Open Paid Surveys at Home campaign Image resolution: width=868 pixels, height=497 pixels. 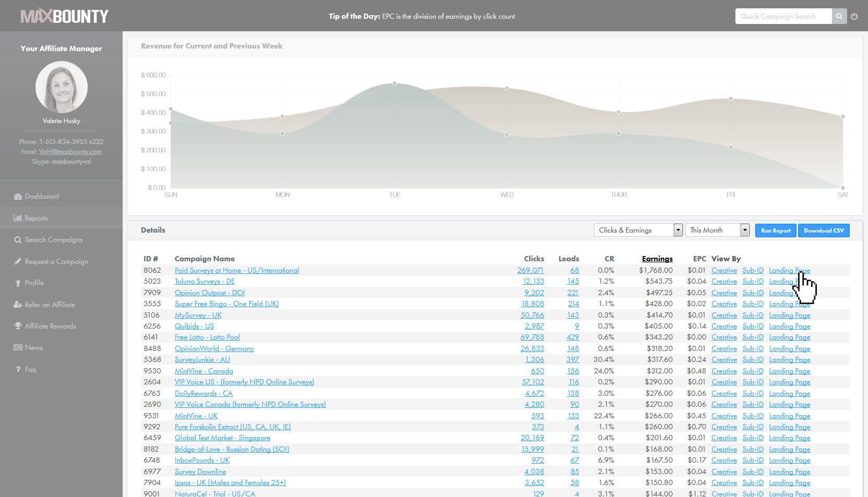(x=237, y=270)
